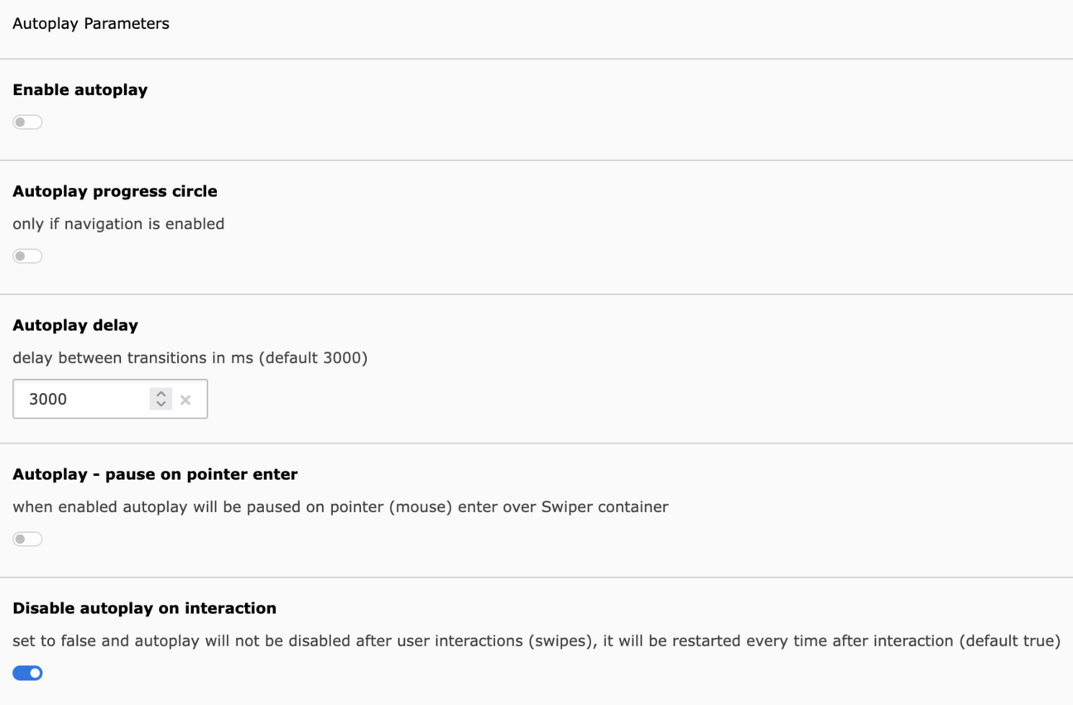Screen dimensions: 1073x705
Task: Toggle the Enable autoplay switch
Action: coord(27,122)
